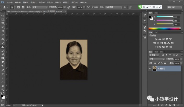Viewport: 184px width, 107px height.
Task: Select the Eyedropper tool
Action: tap(3, 35)
